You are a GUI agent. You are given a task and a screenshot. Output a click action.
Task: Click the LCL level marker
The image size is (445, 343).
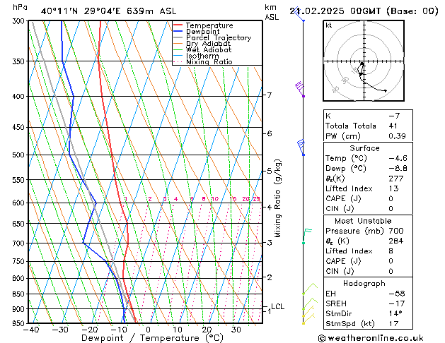pos(277,306)
